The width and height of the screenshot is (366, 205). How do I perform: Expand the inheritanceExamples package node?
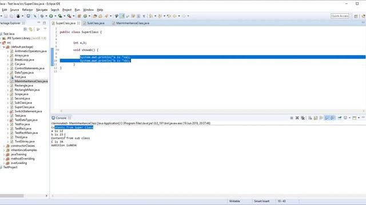coord(4,150)
